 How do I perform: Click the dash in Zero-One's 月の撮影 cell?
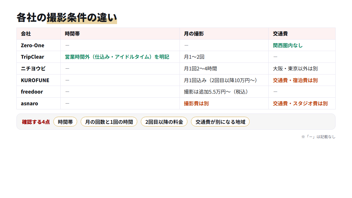(186, 45)
